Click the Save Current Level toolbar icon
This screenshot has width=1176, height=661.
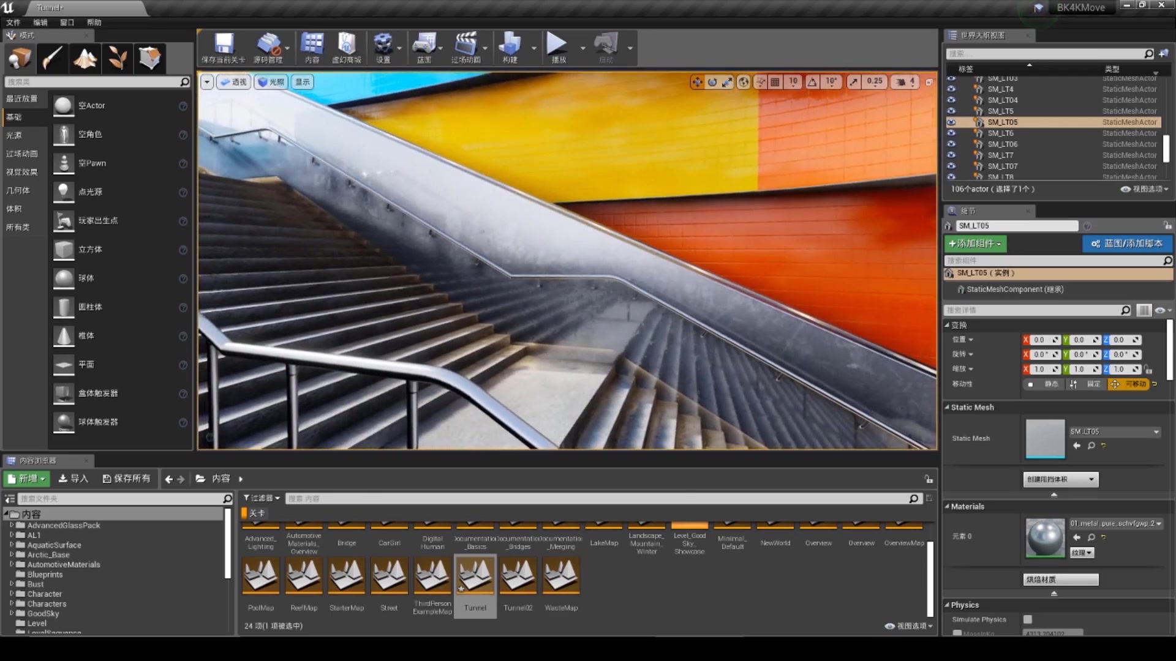coord(224,44)
